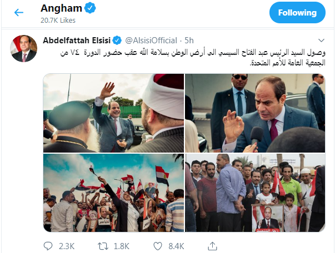View photo of president speaking into microphone
This screenshot has width=335, height=253.
click(x=255, y=113)
